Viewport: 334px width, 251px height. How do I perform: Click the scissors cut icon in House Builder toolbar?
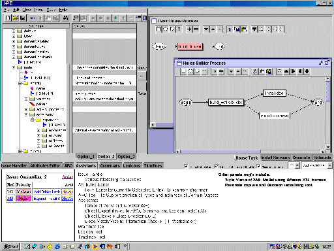click(x=254, y=71)
